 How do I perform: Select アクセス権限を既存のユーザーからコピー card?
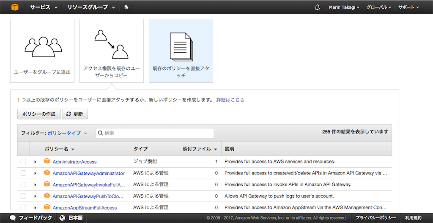[x=112, y=51]
